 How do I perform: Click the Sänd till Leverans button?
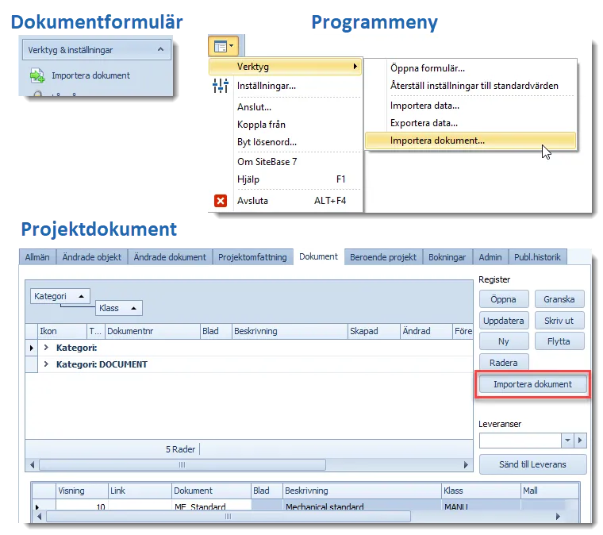[x=532, y=464]
